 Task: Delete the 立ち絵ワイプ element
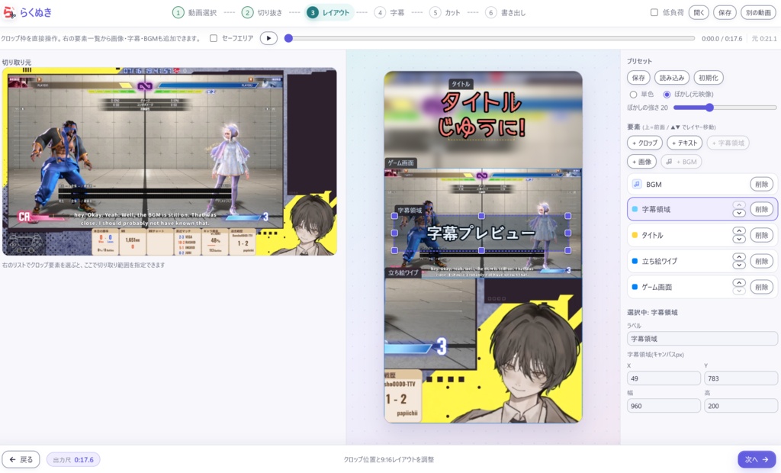click(x=762, y=261)
